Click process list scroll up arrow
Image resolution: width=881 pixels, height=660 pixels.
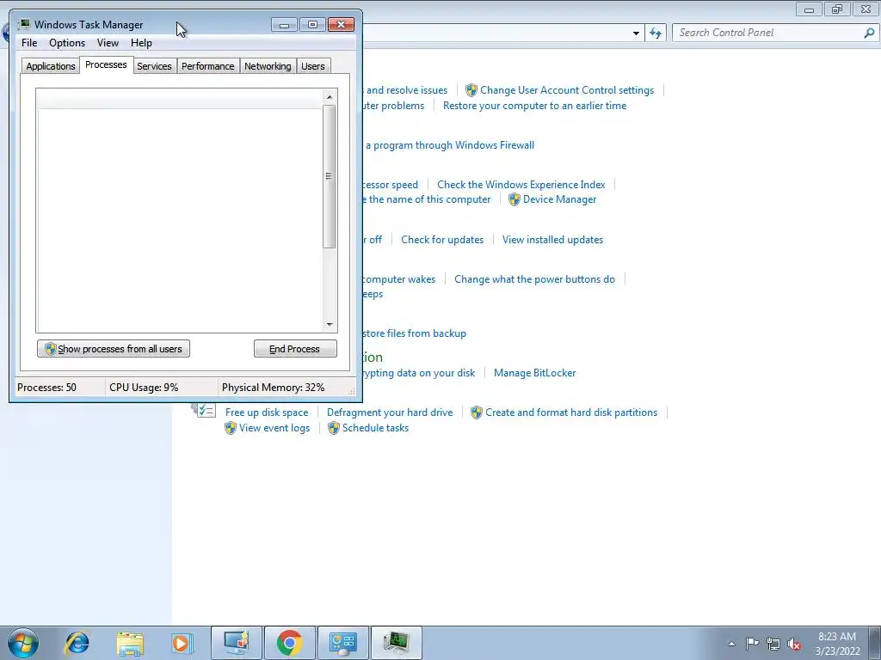coord(330,97)
